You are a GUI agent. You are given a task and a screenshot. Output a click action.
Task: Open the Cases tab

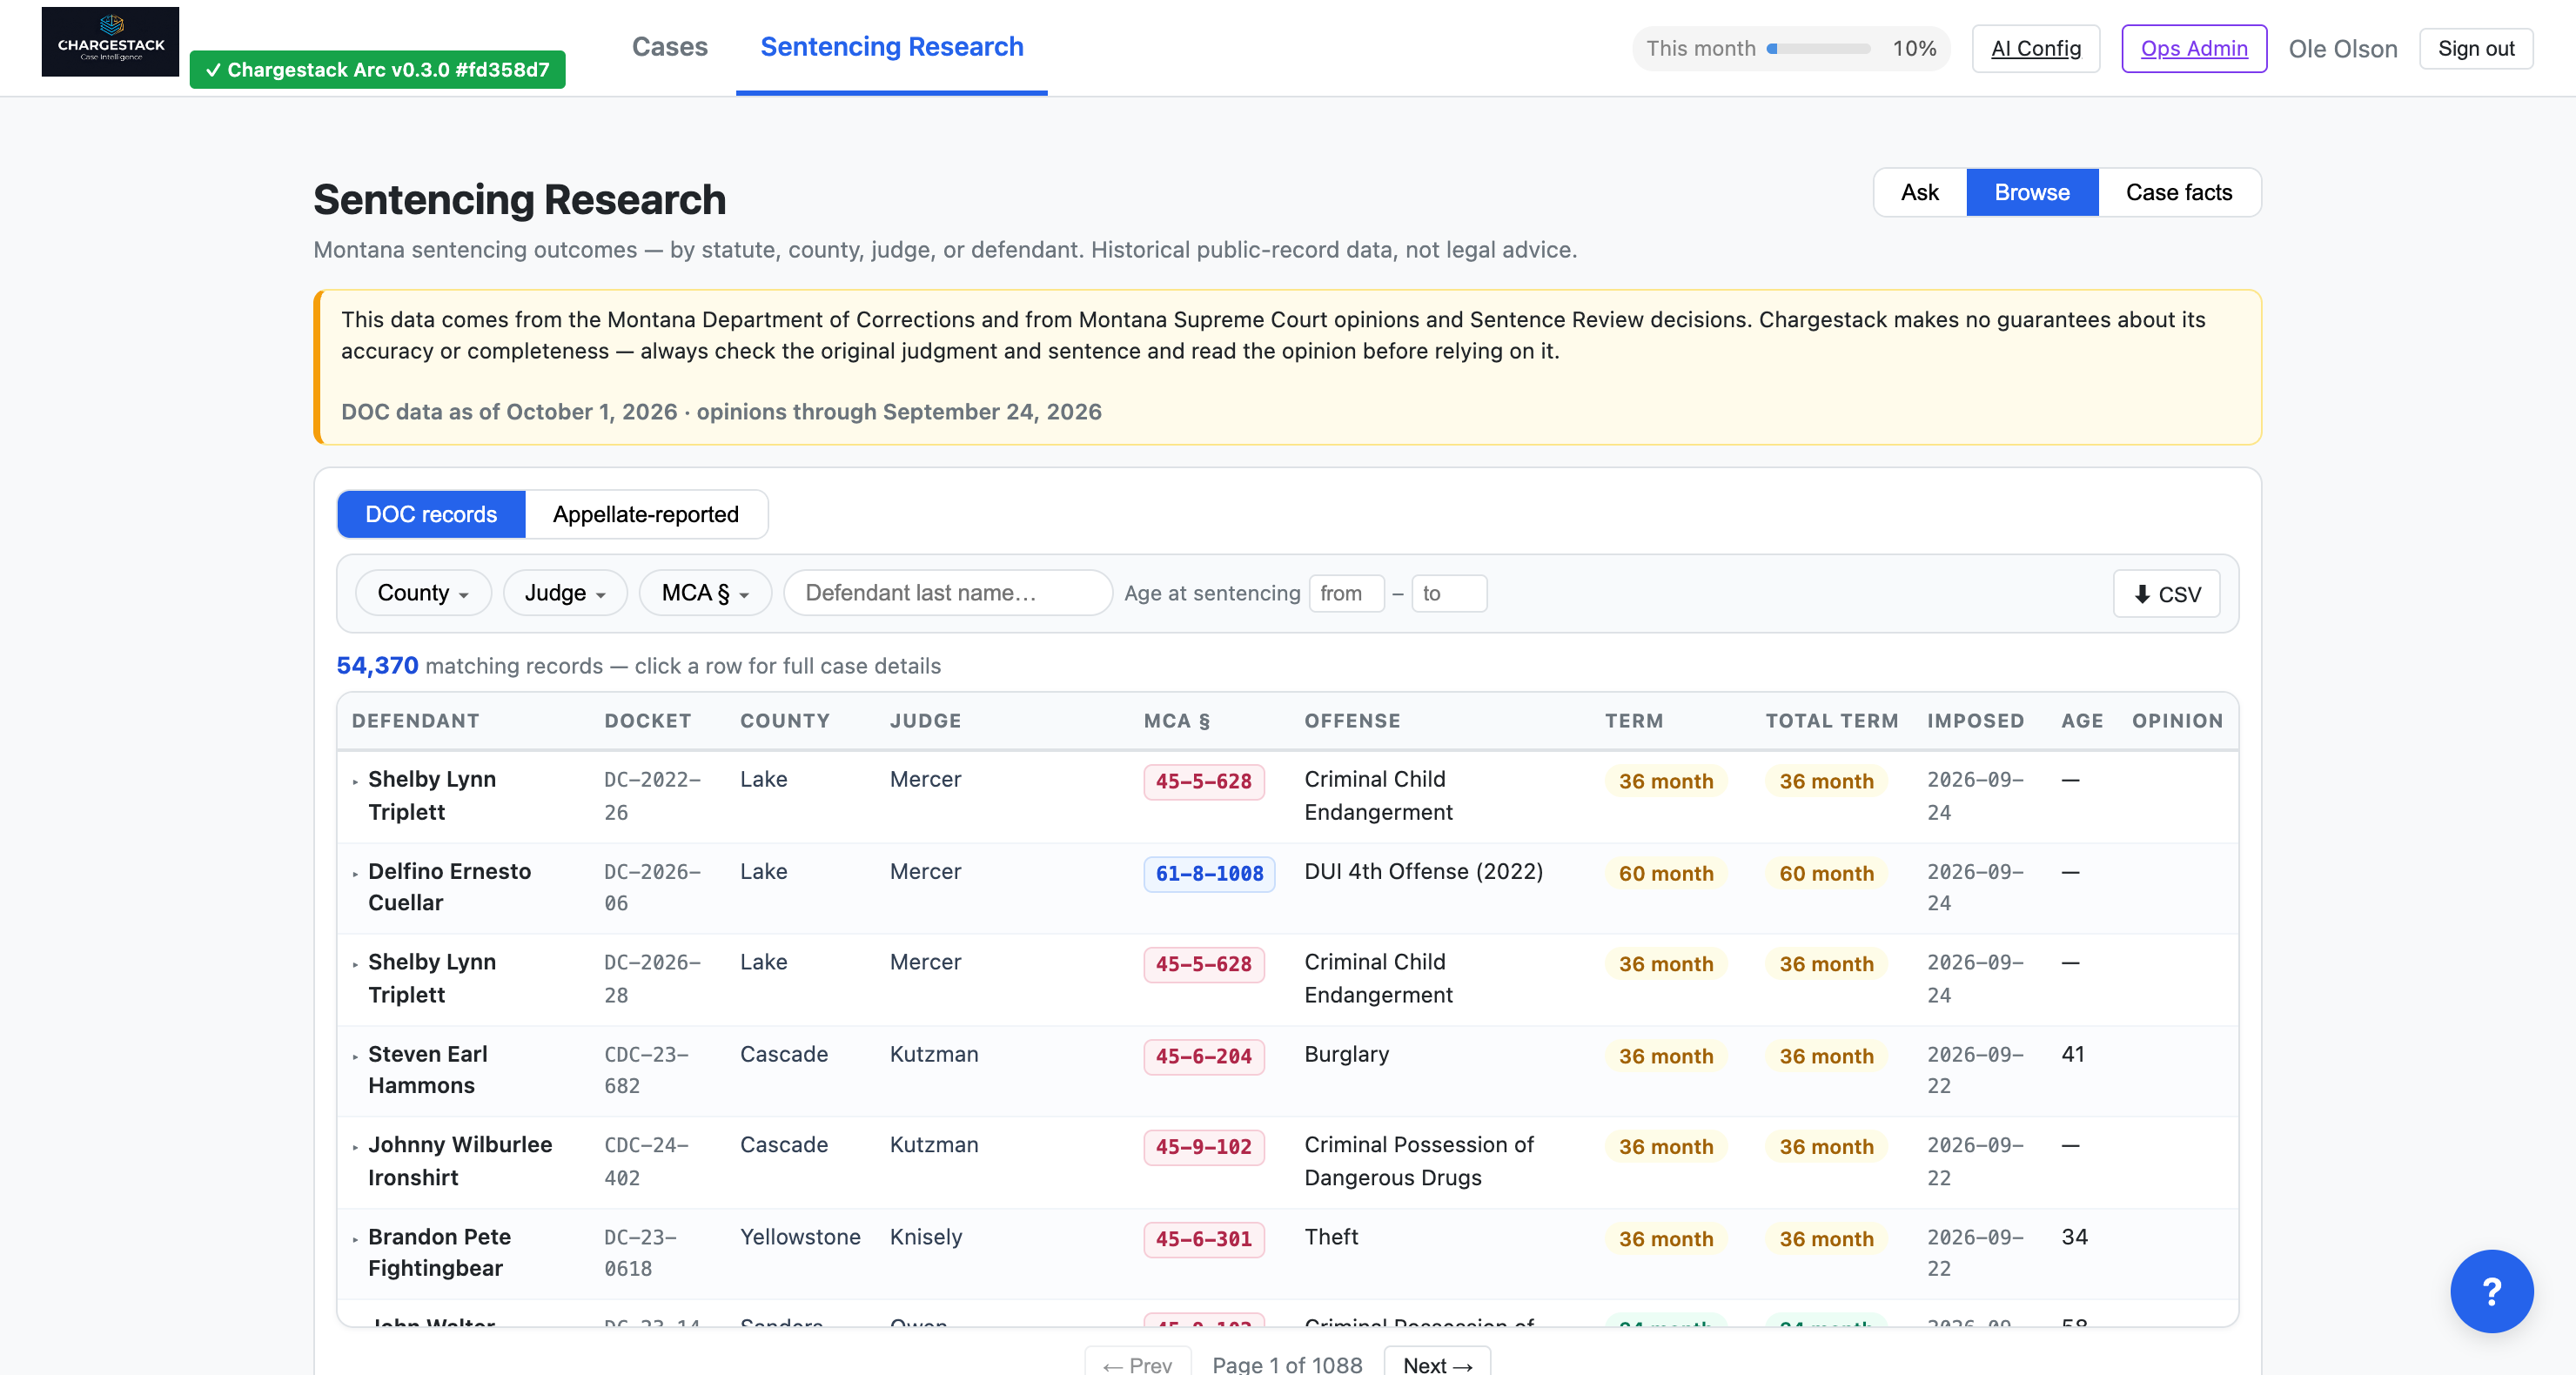pos(669,47)
